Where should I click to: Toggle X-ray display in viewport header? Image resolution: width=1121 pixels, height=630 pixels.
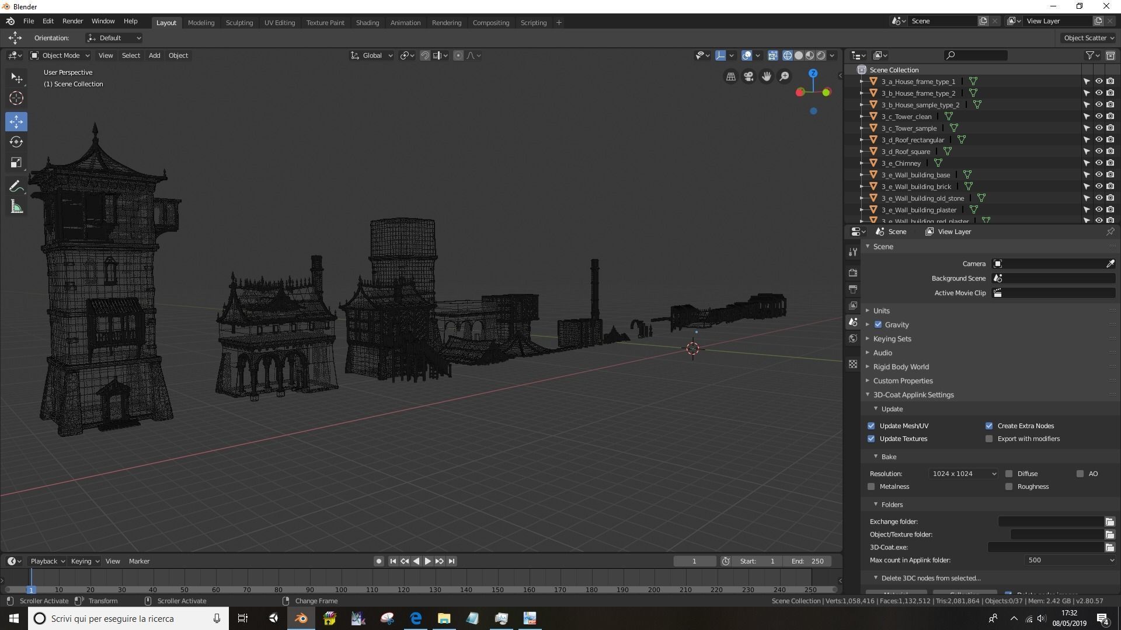point(772,55)
